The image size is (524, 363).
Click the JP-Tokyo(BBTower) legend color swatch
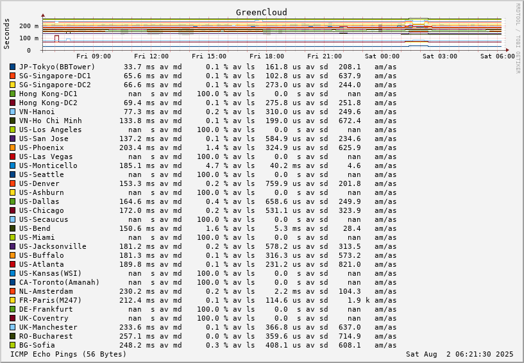point(13,67)
